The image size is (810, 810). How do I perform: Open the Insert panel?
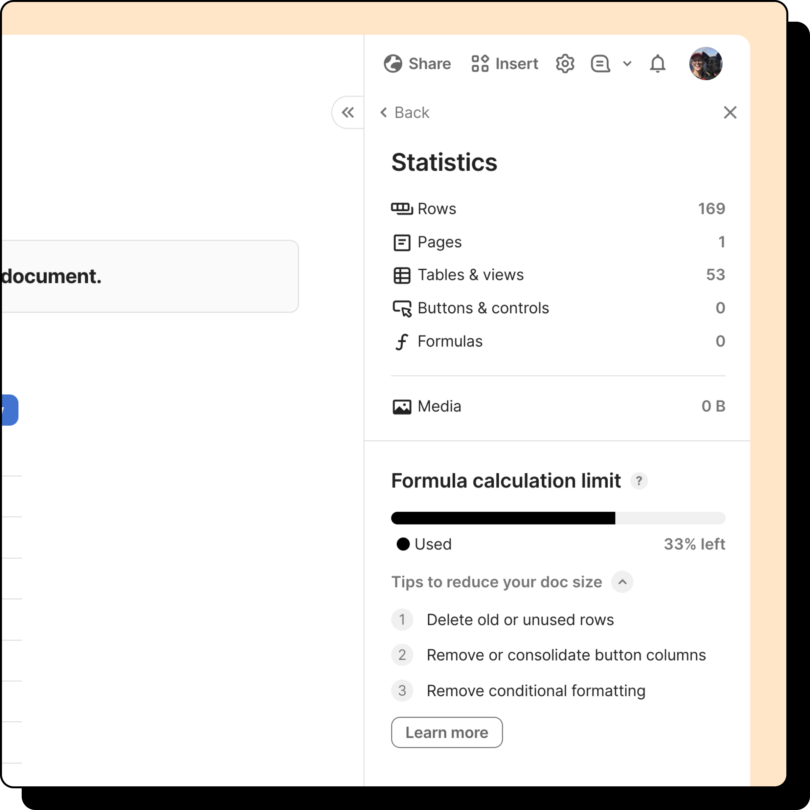[505, 63]
